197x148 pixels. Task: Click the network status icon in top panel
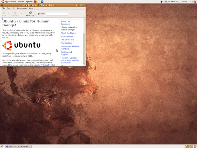[161, 2]
